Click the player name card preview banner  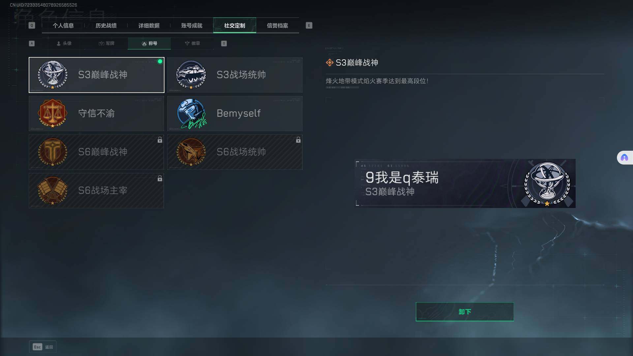pyautogui.click(x=465, y=183)
